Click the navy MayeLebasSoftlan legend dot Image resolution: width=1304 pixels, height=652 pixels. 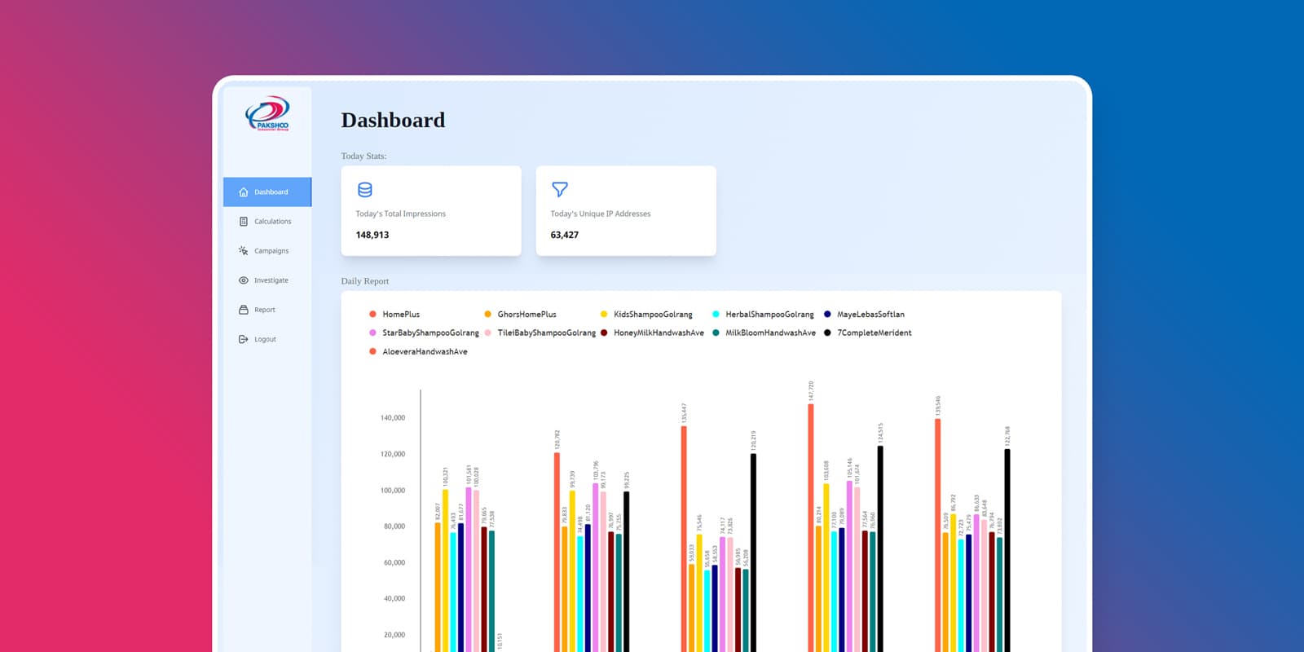(828, 315)
